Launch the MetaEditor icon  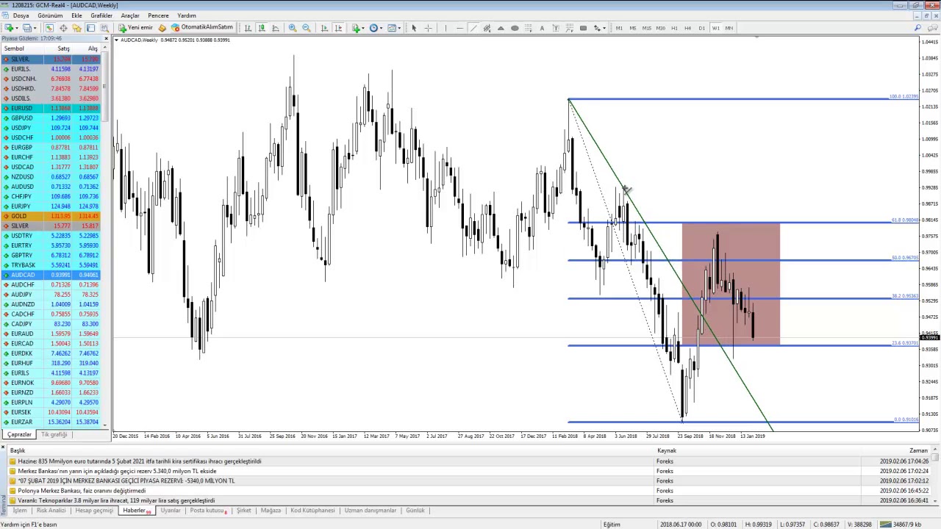[162, 28]
